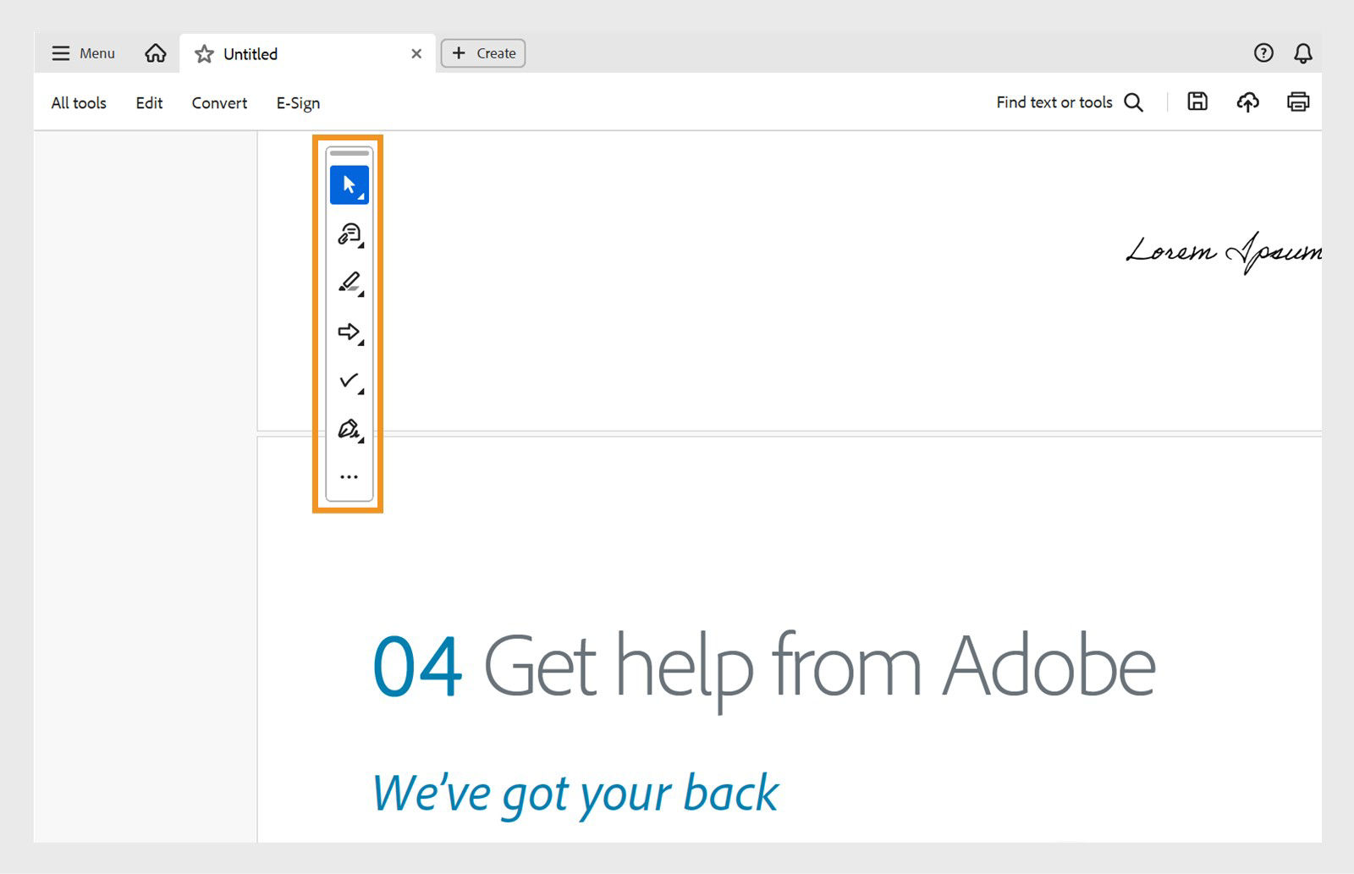Print the document via printer icon
This screenshot has height=874, width=1354.
click(x=1297, y=102)
